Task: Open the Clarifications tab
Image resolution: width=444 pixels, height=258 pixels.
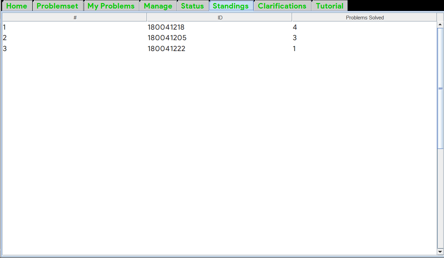Action: 282,6
